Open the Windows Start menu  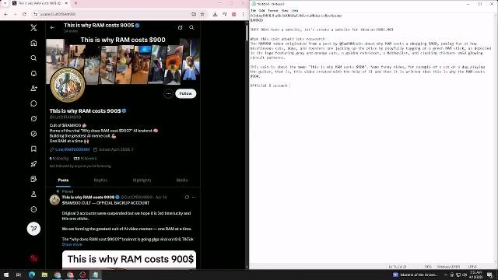(x=6, y=275)
